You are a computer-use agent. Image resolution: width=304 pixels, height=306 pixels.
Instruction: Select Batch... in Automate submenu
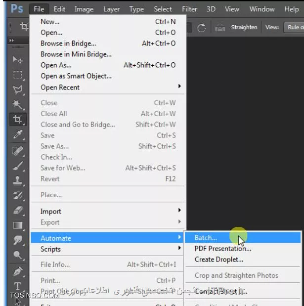[242, 238]
